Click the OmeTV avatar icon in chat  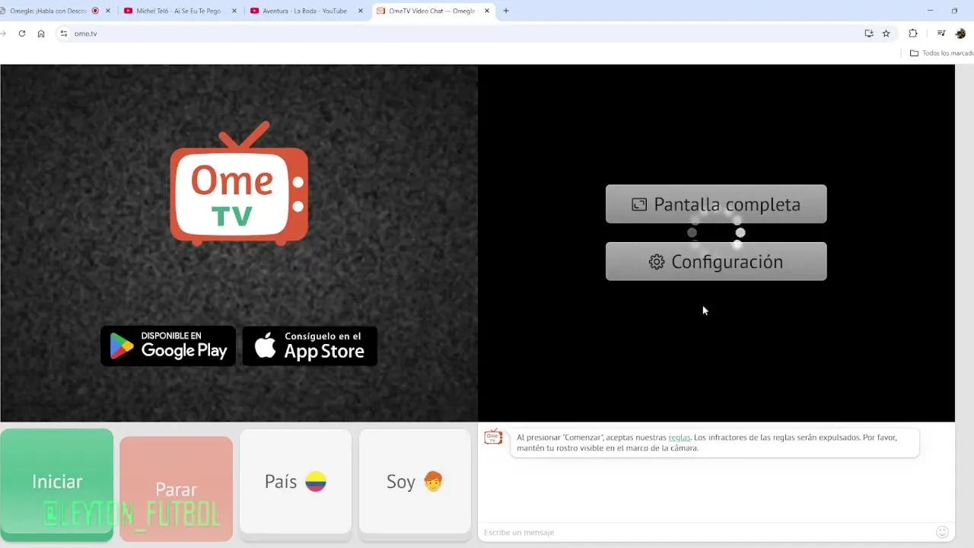click(493, 437)
